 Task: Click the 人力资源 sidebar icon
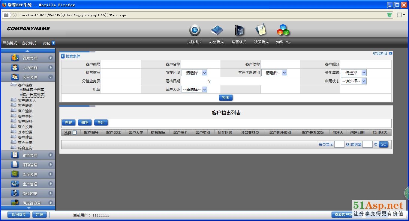coord(15,68)
